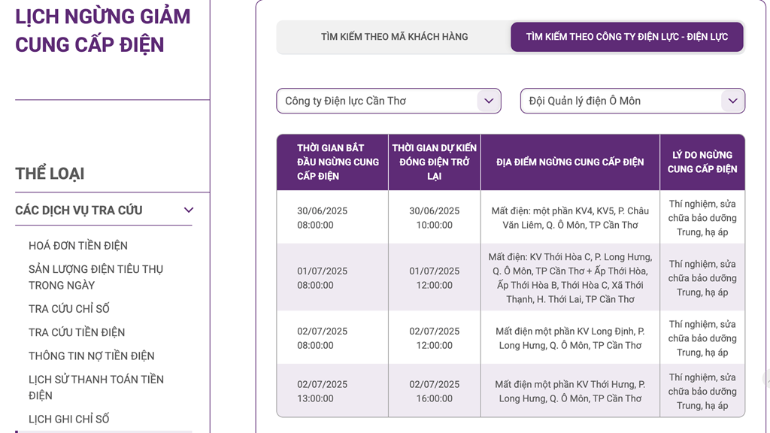Click Thời gian dự kiến đóng điện header
770x433 pixels.
pos(434,162)
